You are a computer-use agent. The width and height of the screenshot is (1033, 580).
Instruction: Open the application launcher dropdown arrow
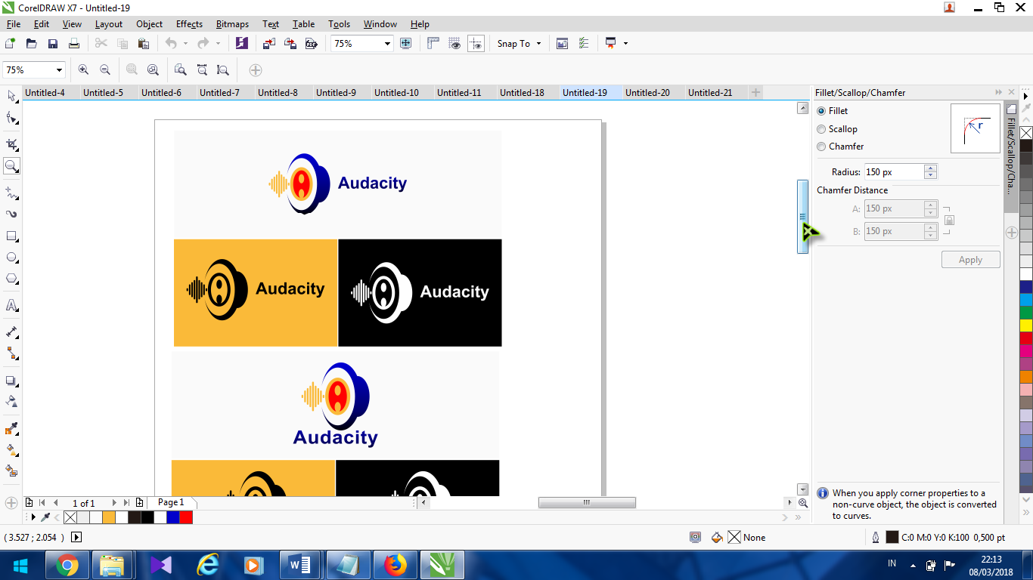click(x=625, y=44)
